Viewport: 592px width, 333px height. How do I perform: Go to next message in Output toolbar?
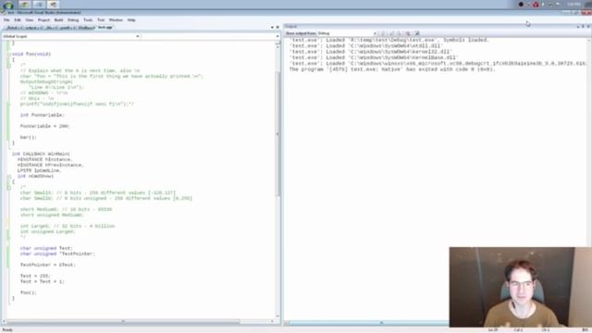point(400,33)
